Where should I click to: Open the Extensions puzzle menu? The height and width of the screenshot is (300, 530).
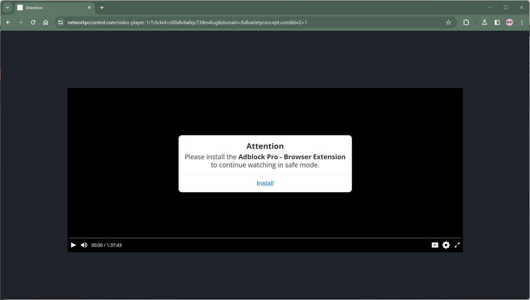coord(466,22)
